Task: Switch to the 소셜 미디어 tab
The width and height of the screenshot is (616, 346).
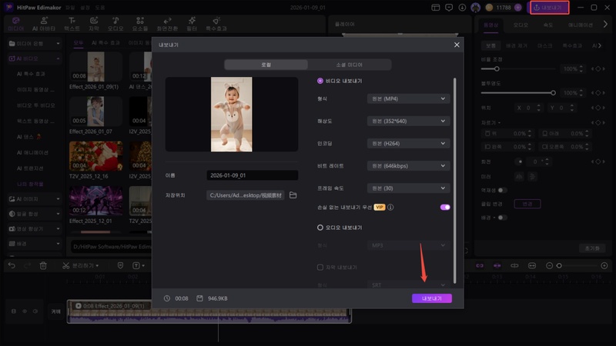Action: pos(350,65)
